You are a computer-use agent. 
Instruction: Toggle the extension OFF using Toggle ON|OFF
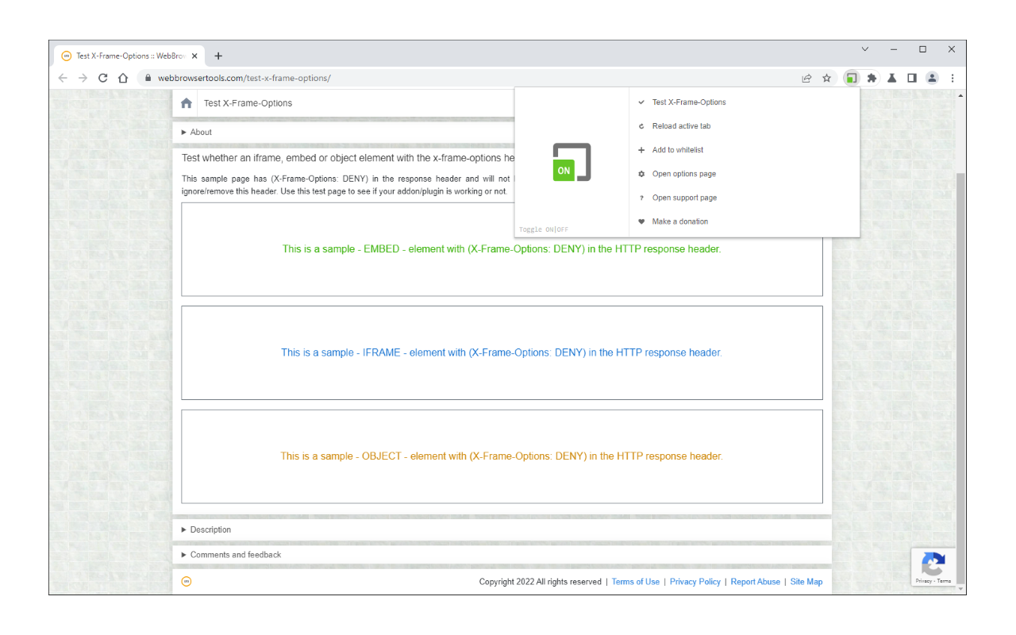543,229
